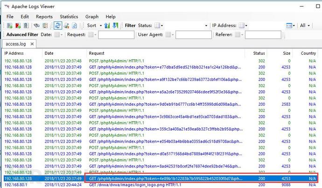Open the blue view mode dropdown icon

pos(290,26)
